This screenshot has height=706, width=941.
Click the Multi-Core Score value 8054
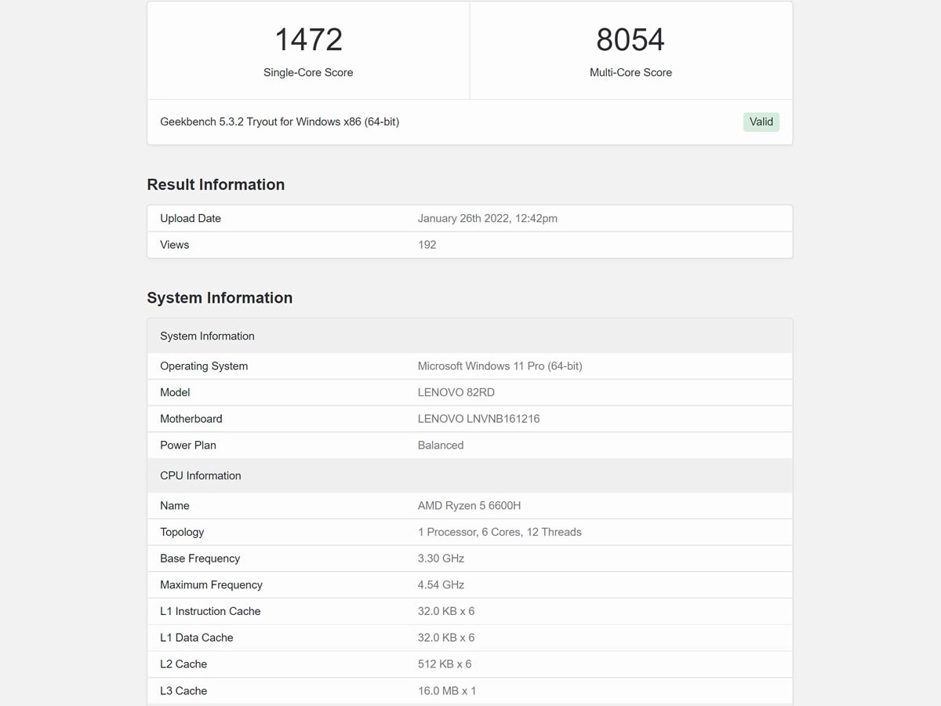(630, 39)
